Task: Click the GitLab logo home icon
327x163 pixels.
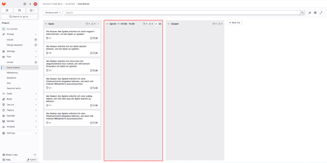Action: 4,4
